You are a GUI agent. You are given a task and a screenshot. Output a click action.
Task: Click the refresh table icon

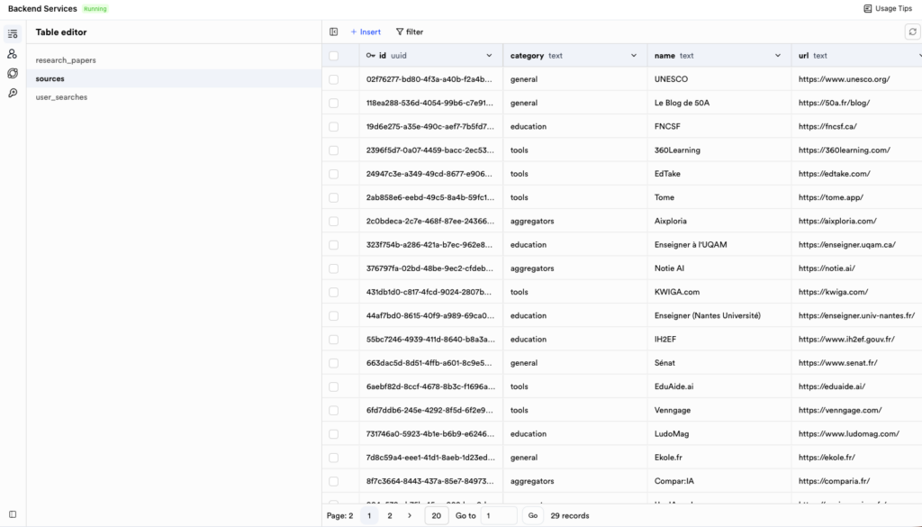912,32
